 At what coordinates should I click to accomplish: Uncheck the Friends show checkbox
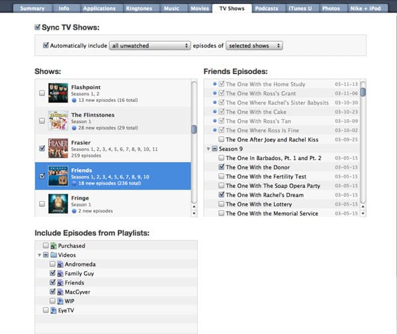pos(42,176)
